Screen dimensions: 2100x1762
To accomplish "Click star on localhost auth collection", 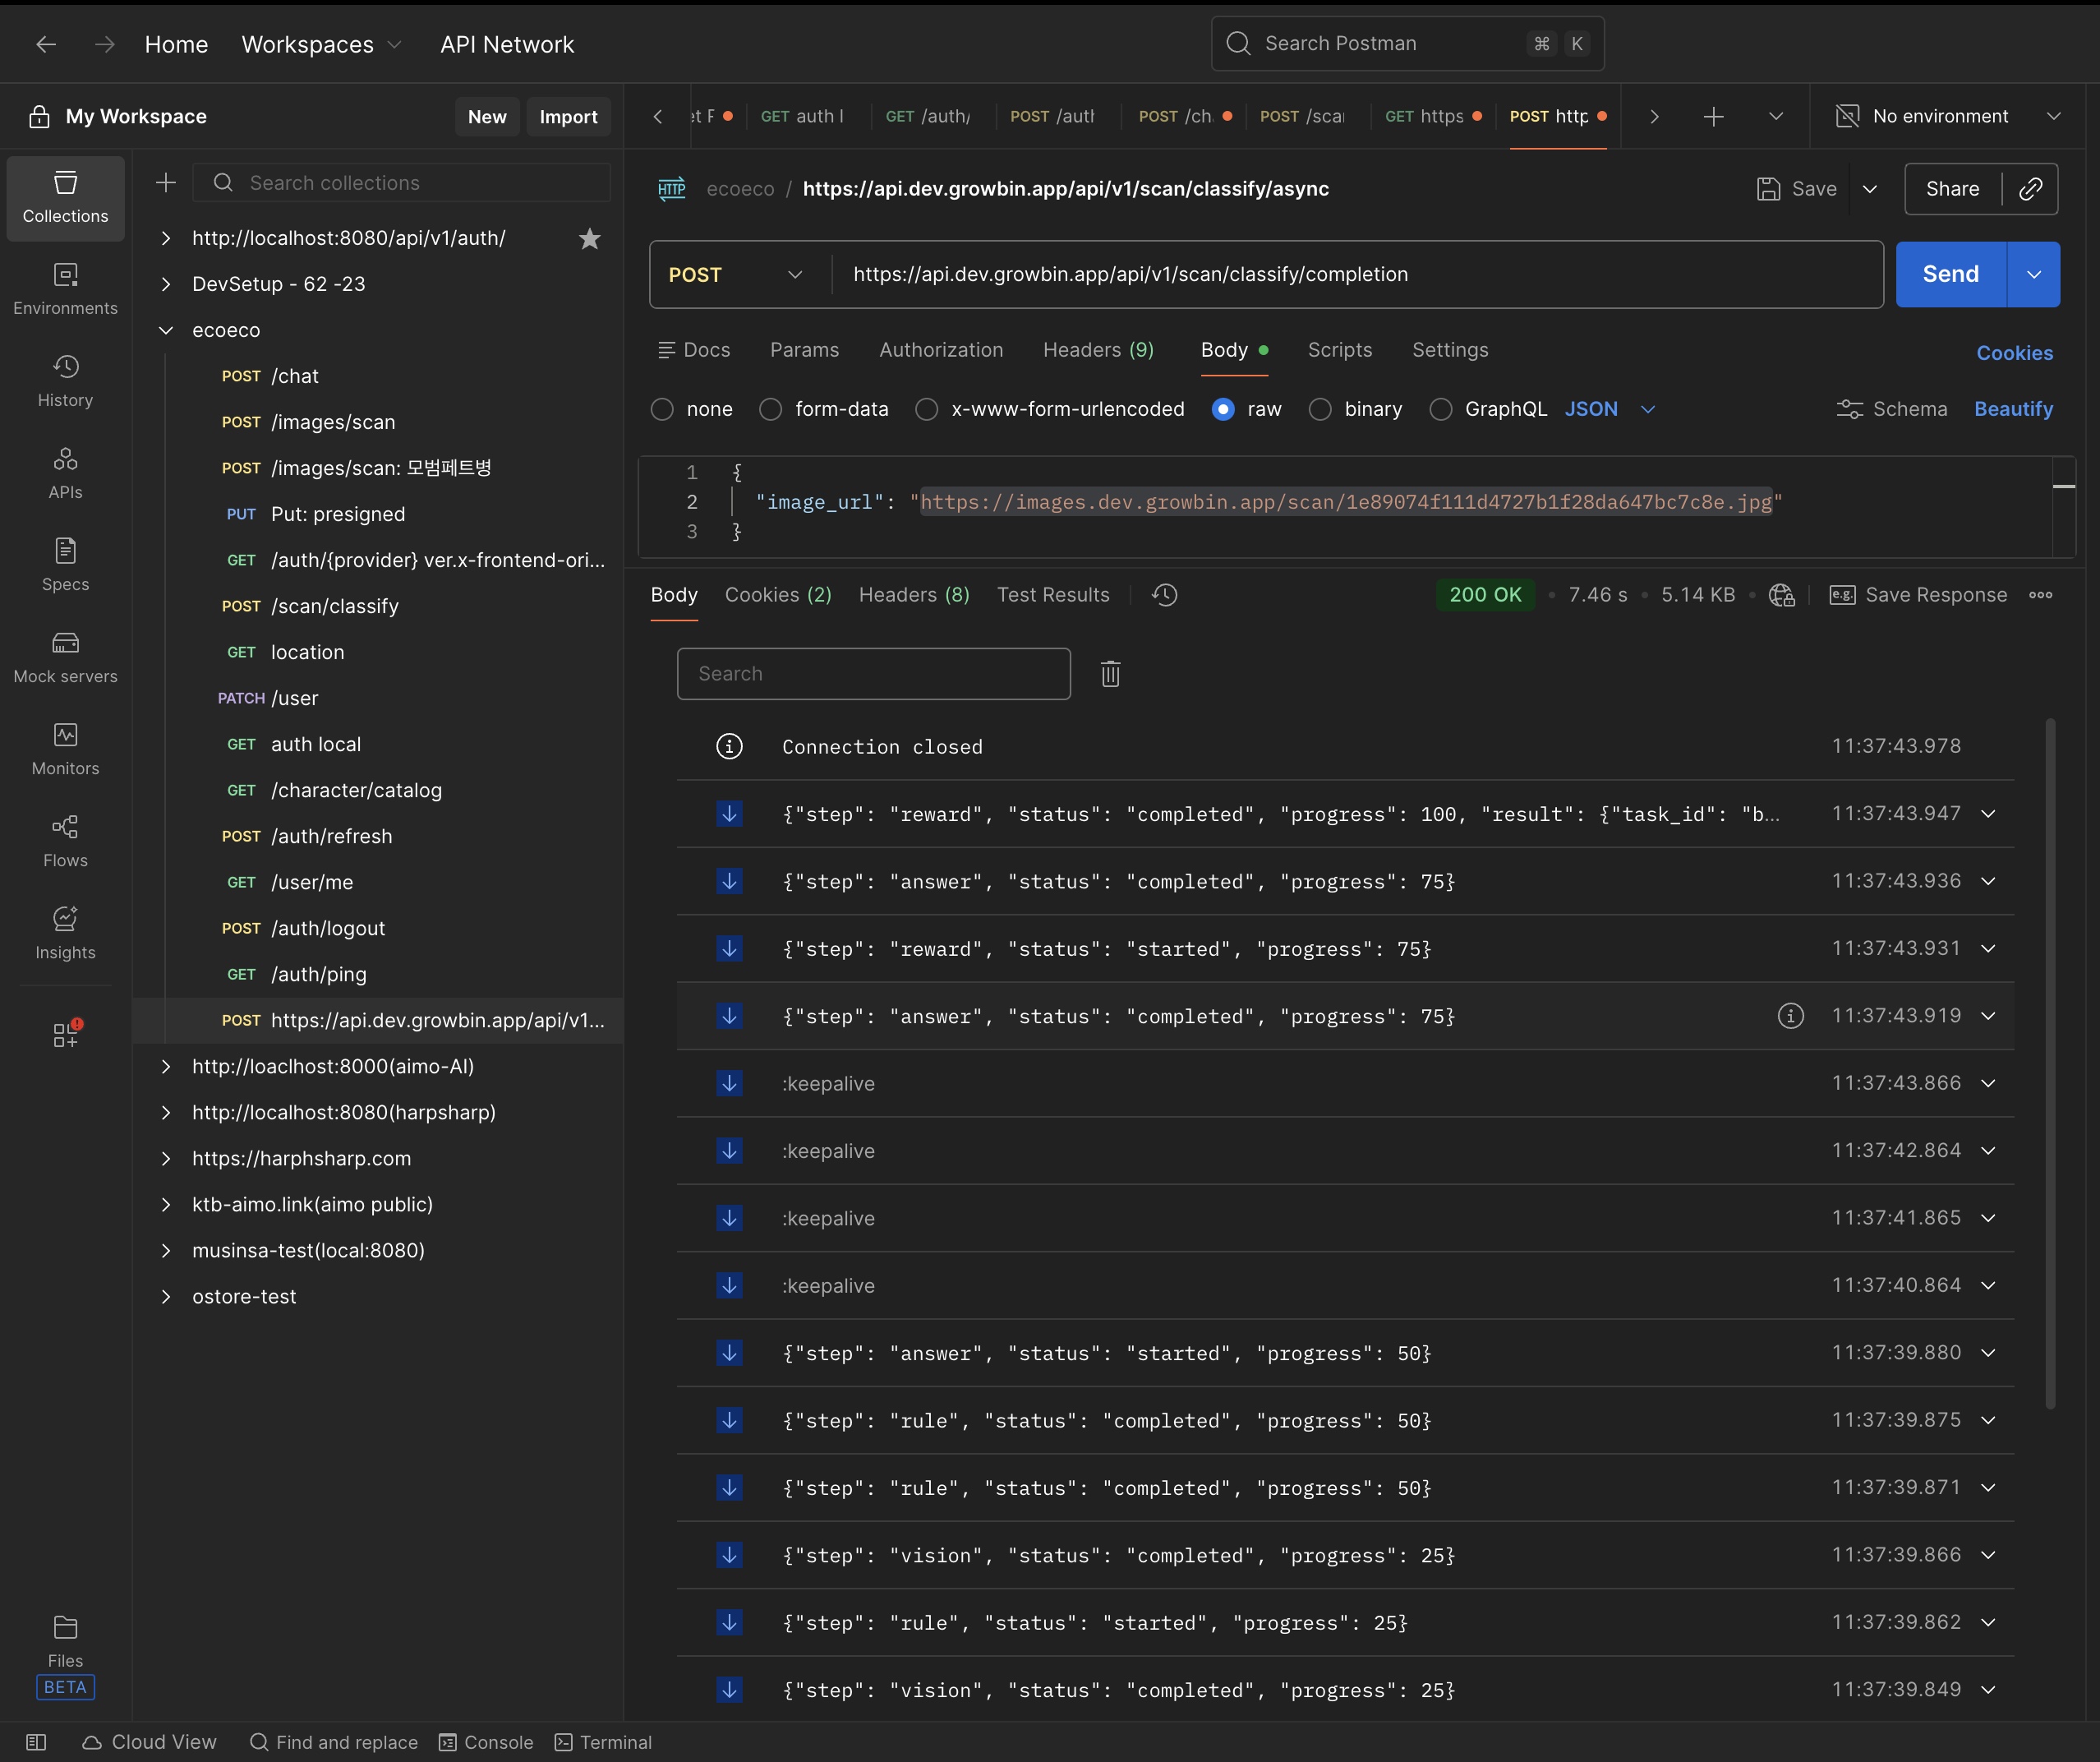I will point(590,239).
